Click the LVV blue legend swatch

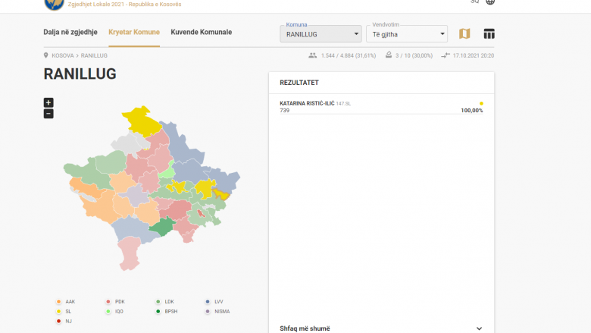(208, 301)
